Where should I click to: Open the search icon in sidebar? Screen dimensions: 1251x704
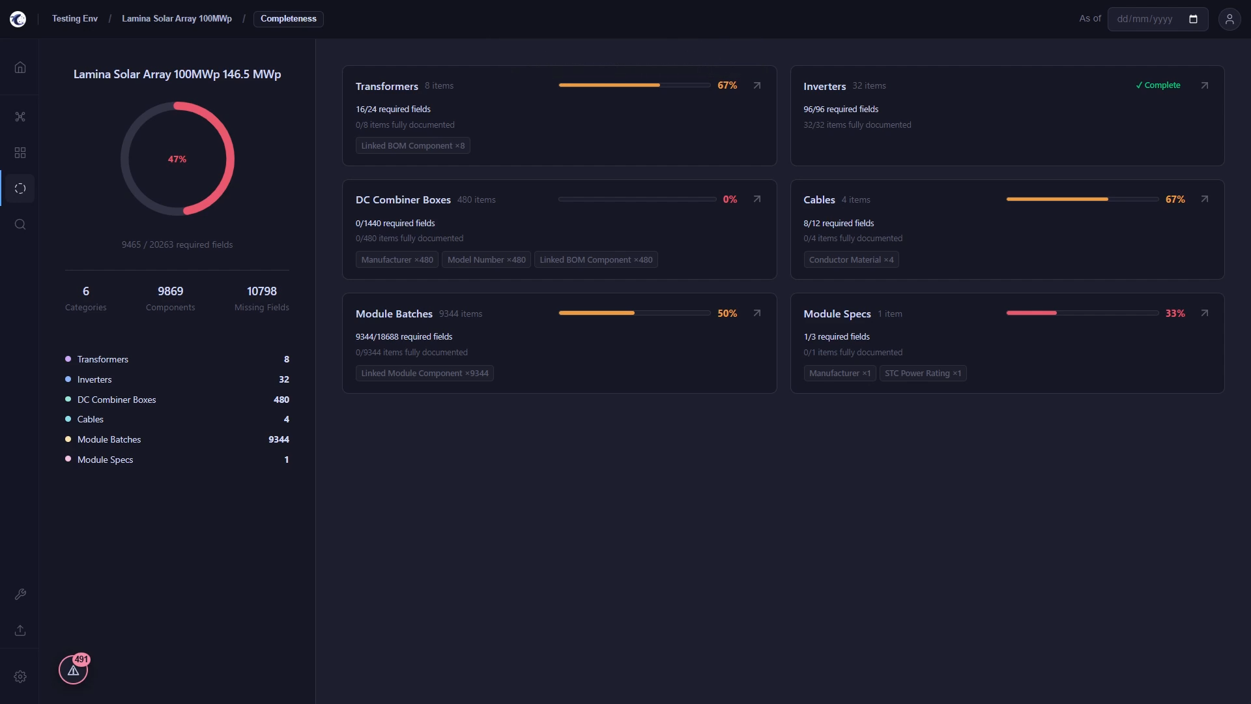point(20,224)
